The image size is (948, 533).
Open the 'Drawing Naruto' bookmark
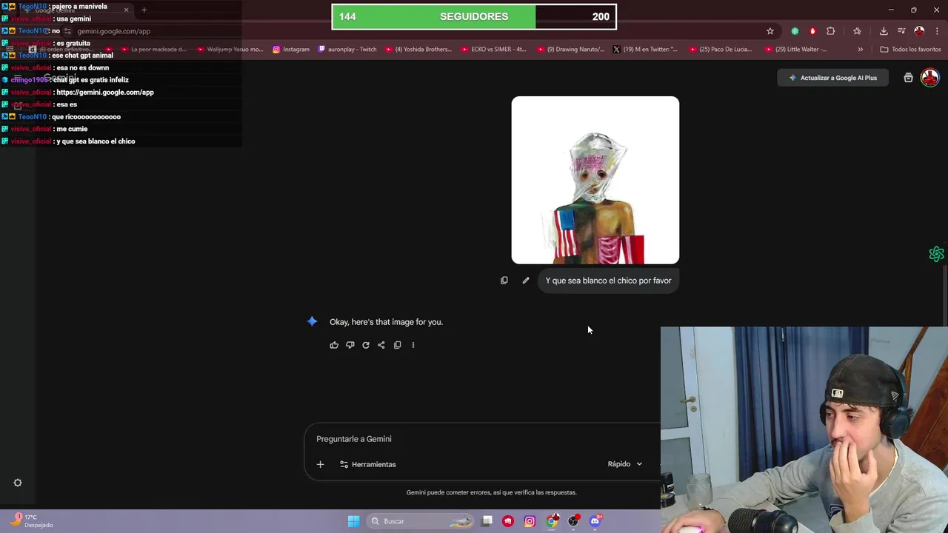(571, 50)
